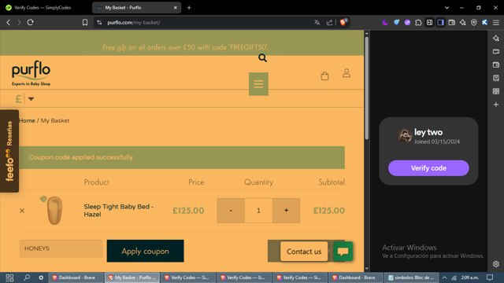Add a new item to the sidebar
This screenshot has height=283, width=504.
tap(496, 105)
